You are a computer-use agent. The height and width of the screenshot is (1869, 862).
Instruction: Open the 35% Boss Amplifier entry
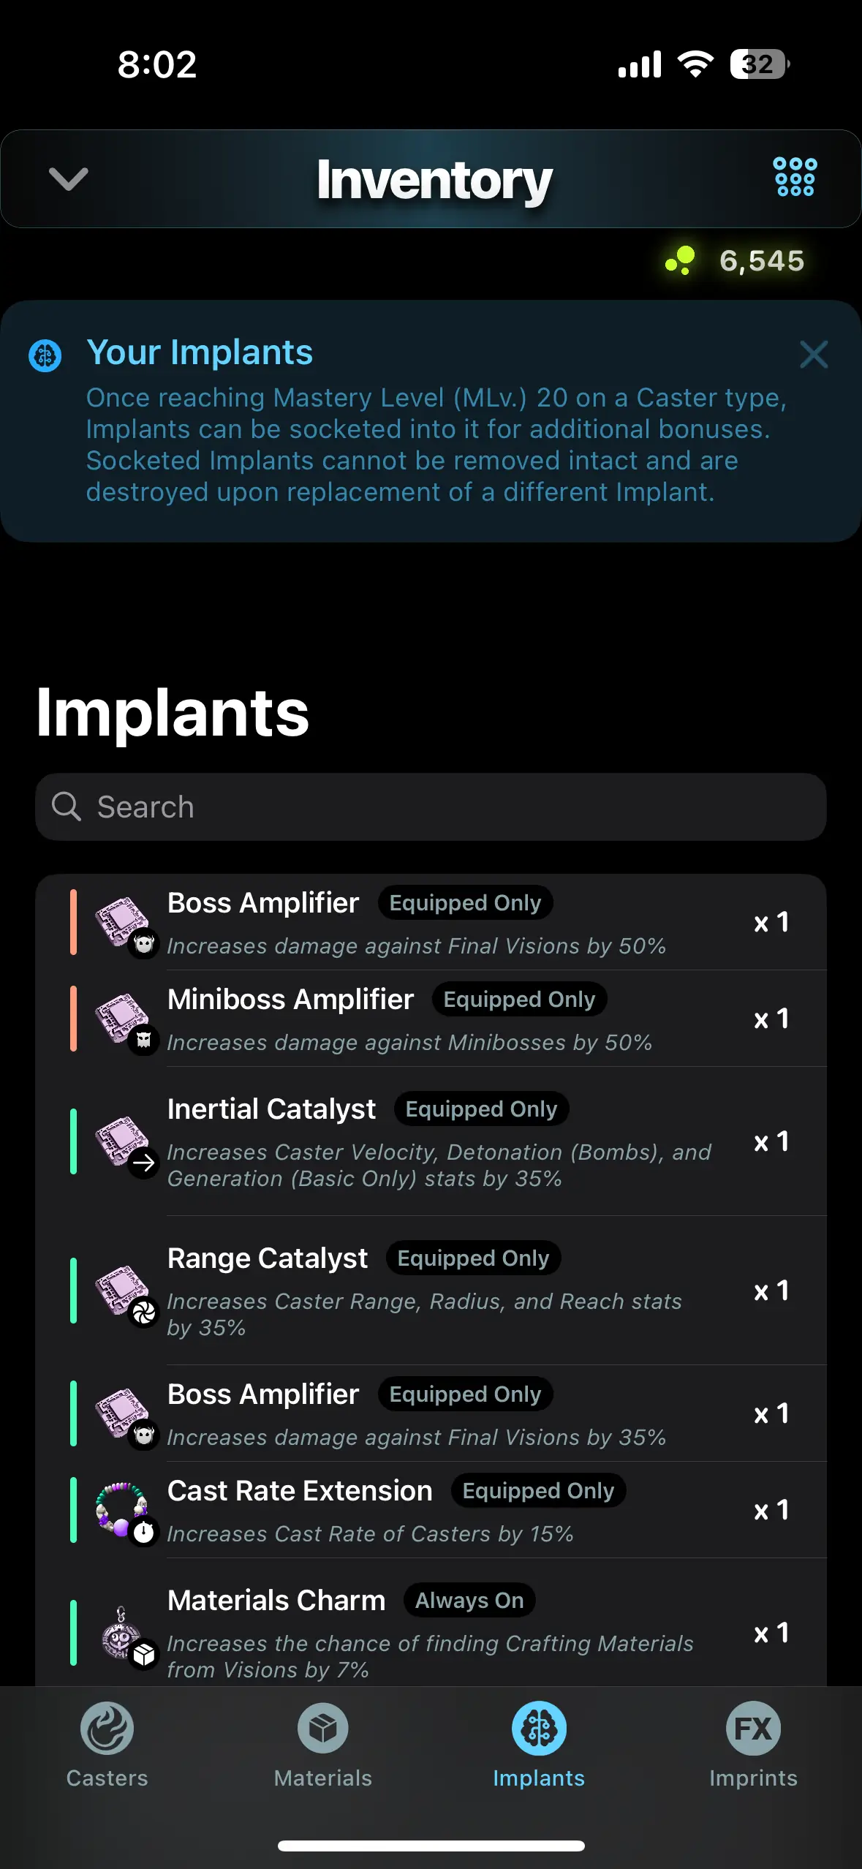pyautogui.click(x=430, y=1413)
